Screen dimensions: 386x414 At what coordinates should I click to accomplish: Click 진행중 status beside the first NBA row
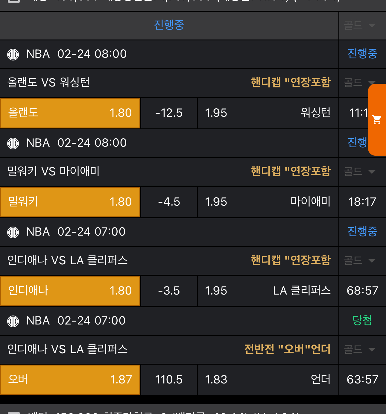click(362, 54)
